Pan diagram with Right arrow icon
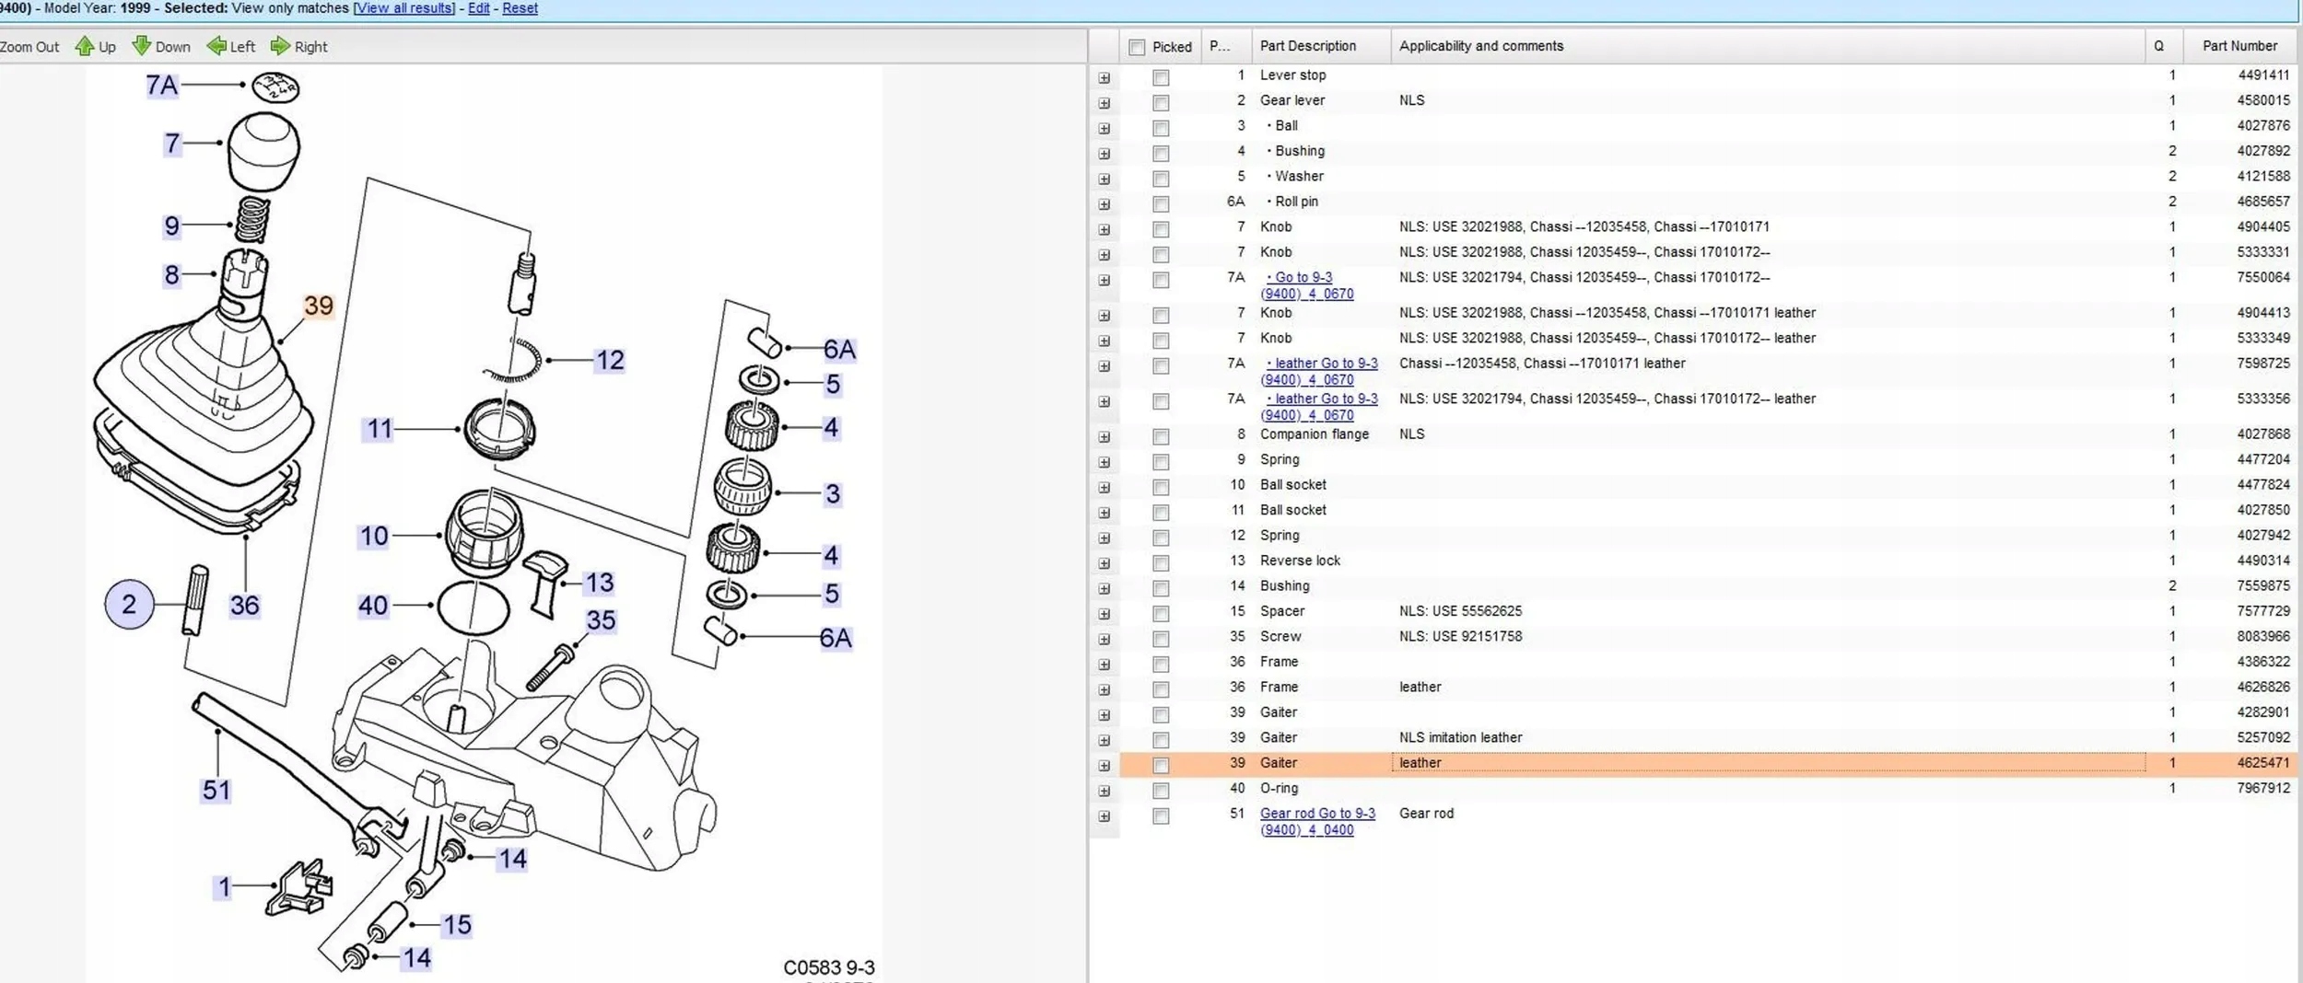This screenshot has width=2303, height=983. pyautogui.click(x=280, y=46)
